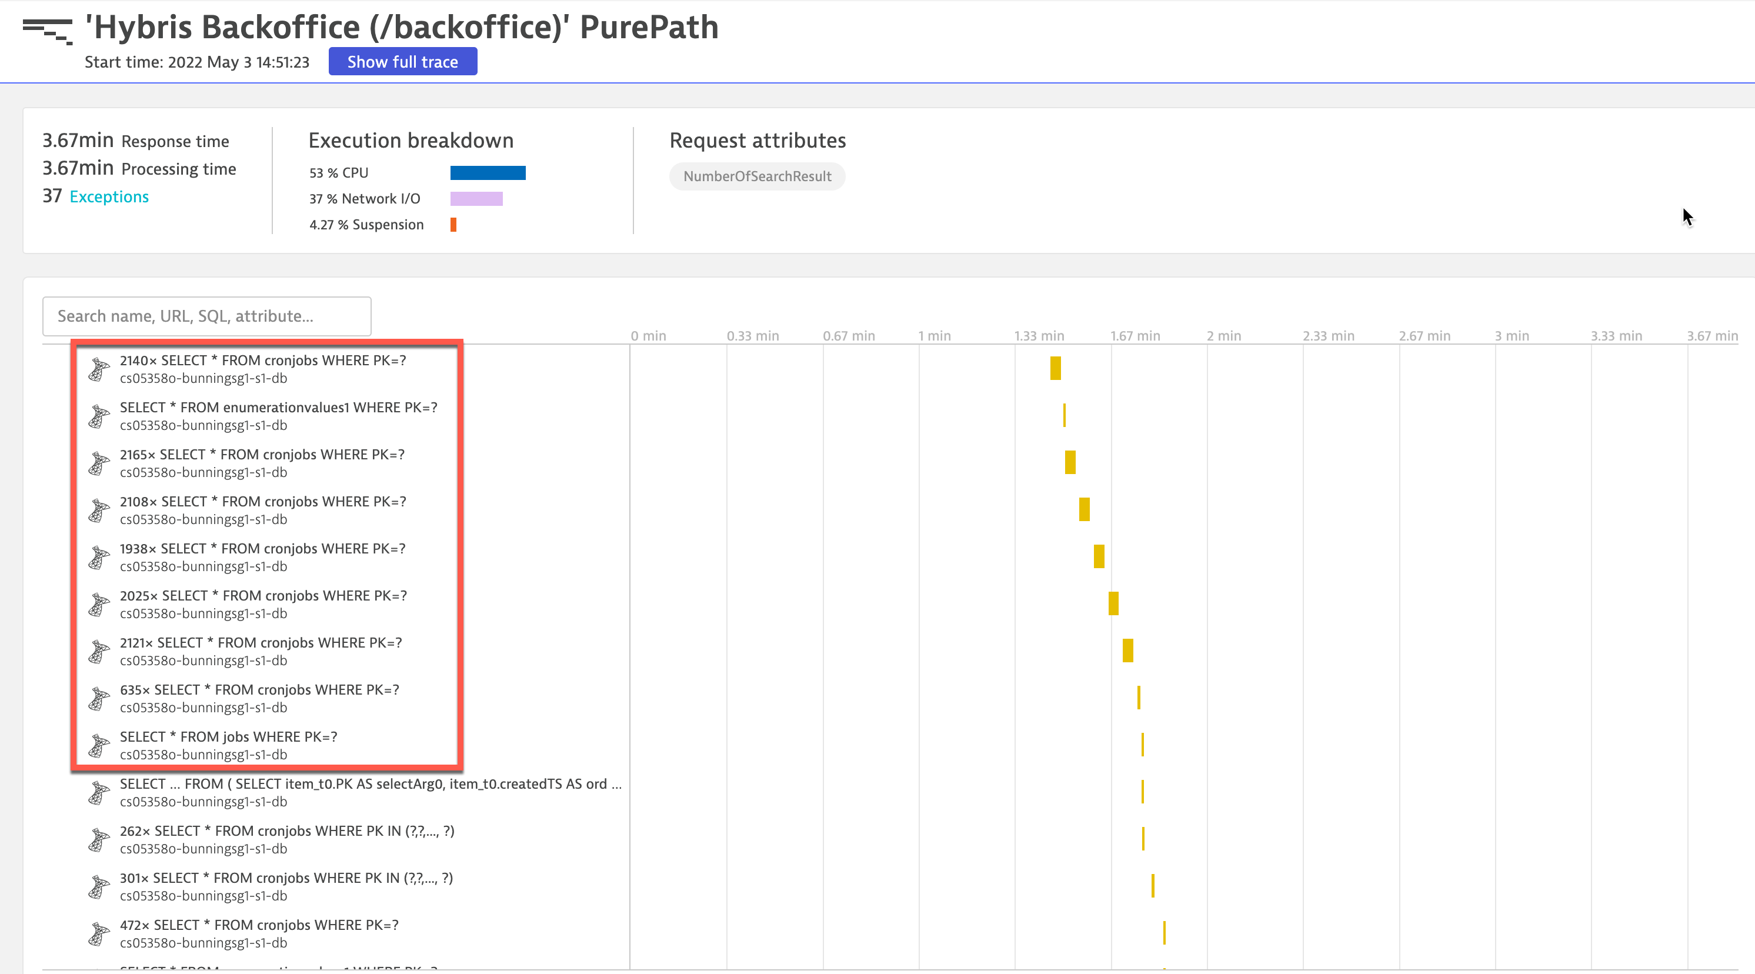The width and height of the screenshot is (1755, 974).
Task: Click the PurePath waterfall icon in the header
Action: click(47, 31)
